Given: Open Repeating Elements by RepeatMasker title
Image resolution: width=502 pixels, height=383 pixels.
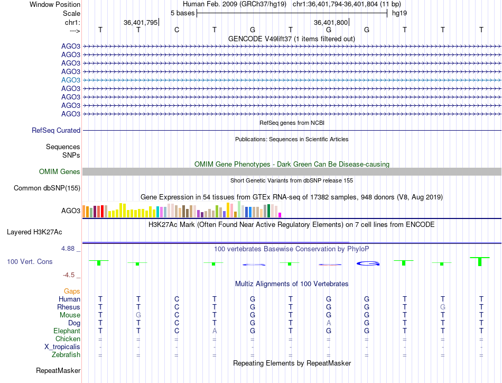Looking at the screenshot, I should coord(292,363).
